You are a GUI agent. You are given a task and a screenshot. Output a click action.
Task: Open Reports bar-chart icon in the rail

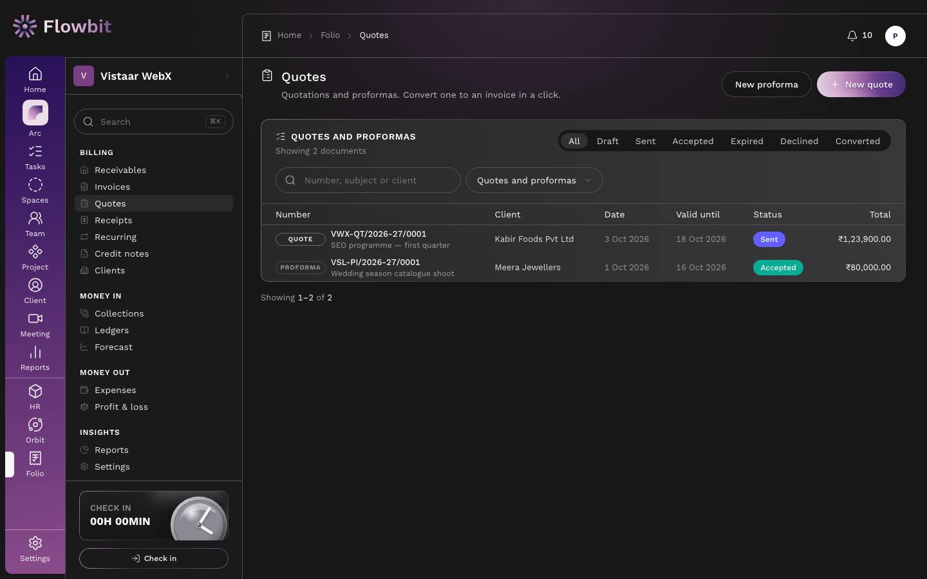(35, 358)
